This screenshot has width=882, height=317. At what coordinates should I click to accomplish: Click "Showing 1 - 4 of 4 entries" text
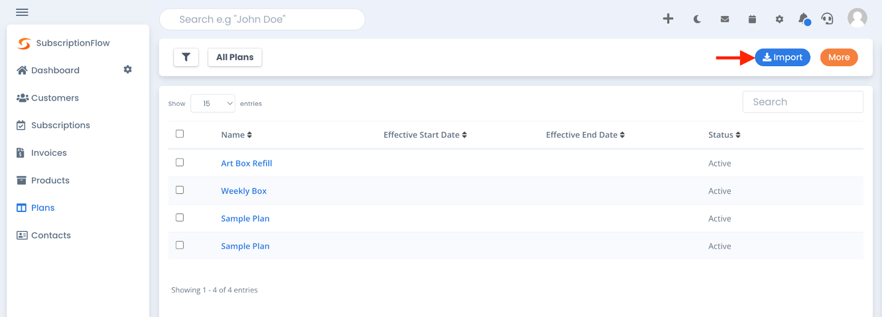214,290
